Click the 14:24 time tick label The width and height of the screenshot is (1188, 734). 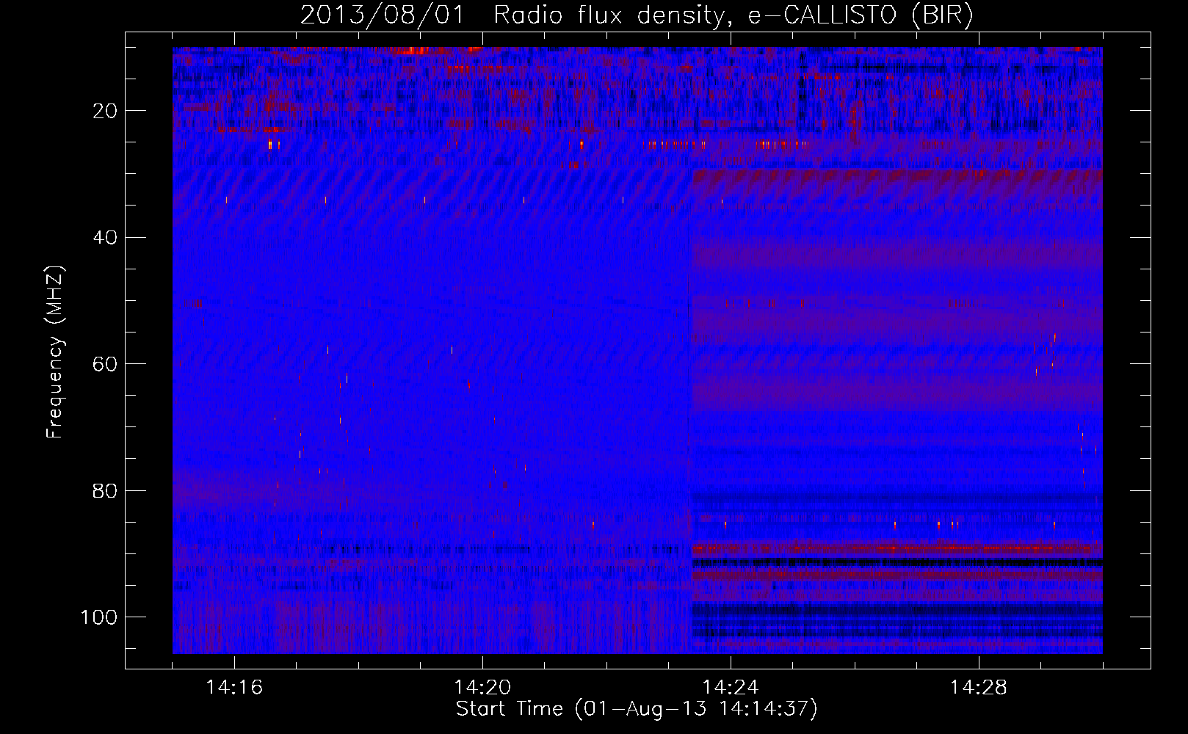pos(731,688)
